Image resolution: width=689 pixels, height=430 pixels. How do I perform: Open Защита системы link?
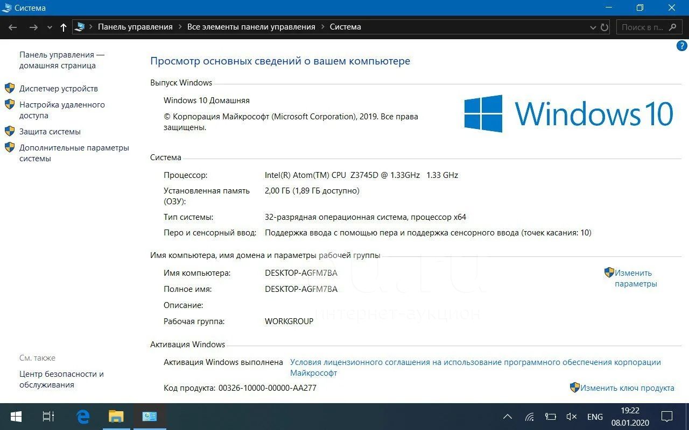[50, 132]
